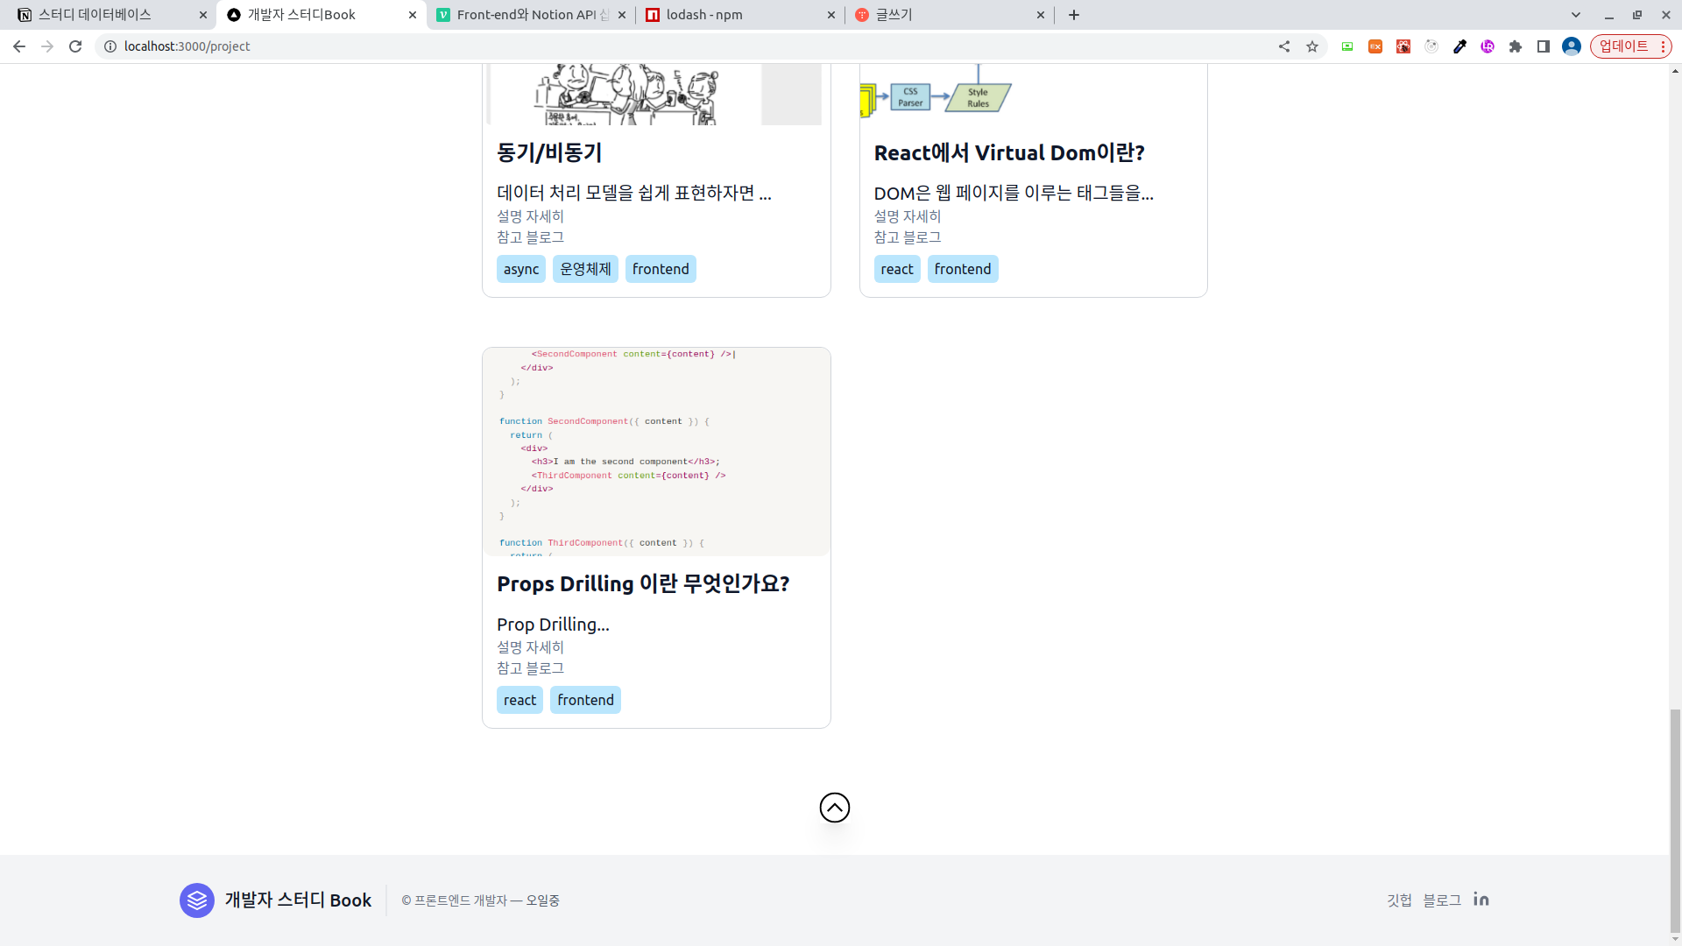Viewport: 1682px width, 946px height.
Task: Click the scroll-to-top chevron button
Action: pyautogui.click(x=834, y=808)
